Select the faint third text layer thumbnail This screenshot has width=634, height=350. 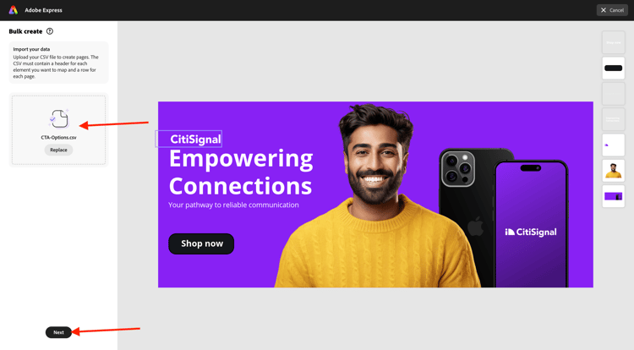[x=614, y=94]
